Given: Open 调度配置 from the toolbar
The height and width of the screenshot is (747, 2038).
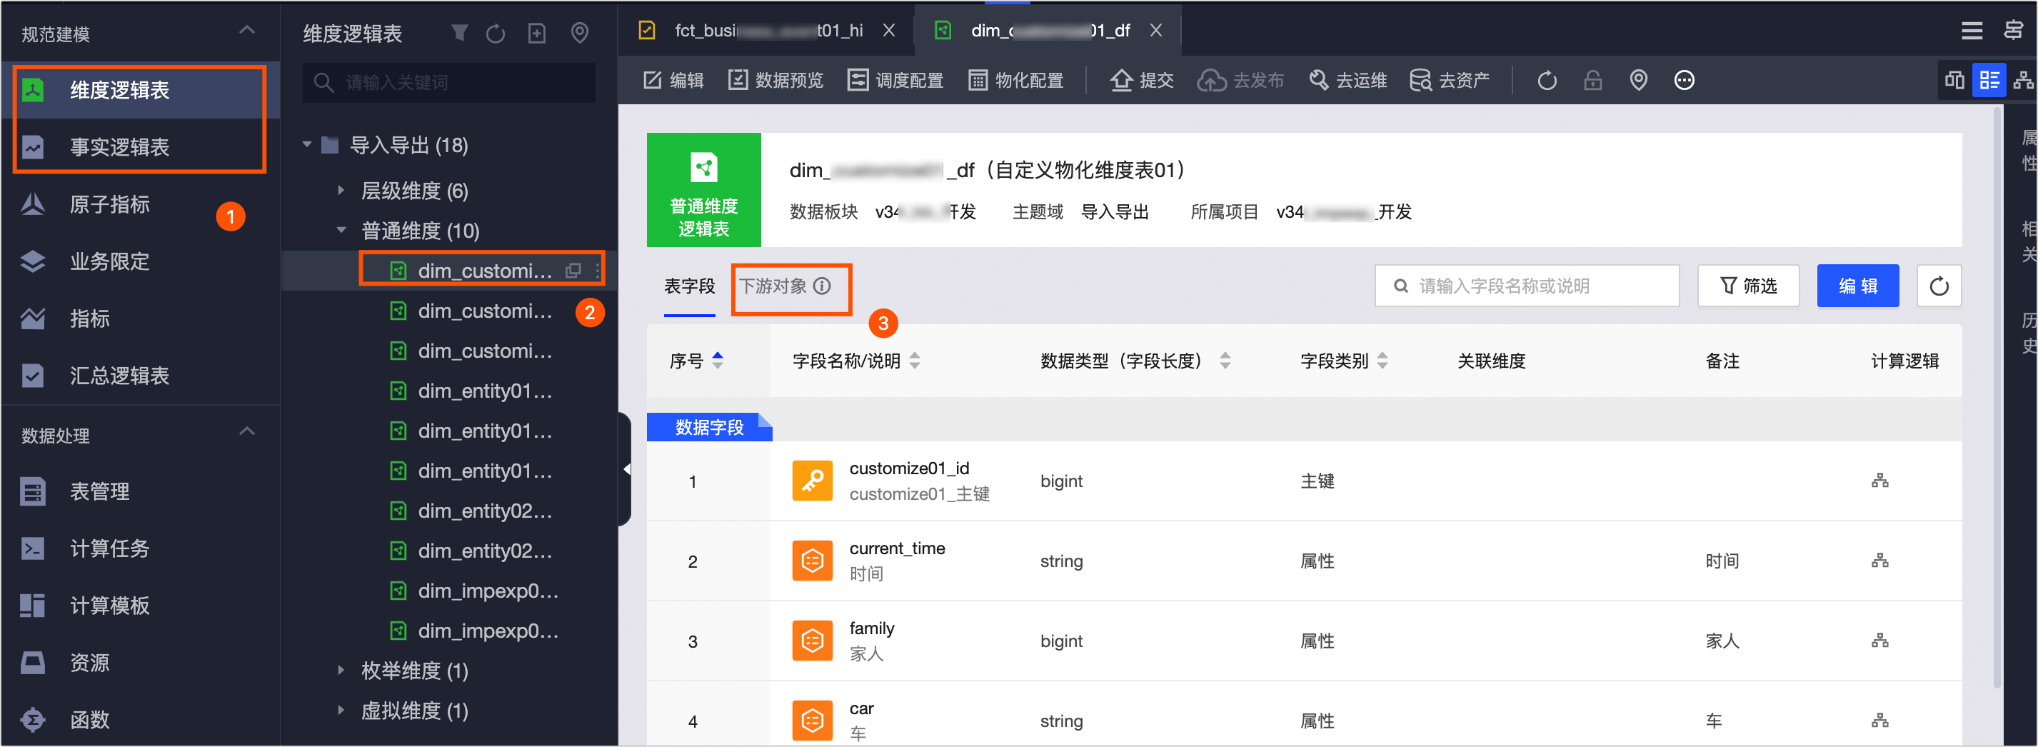Looking at the screenshot, I should pos(895,80).
